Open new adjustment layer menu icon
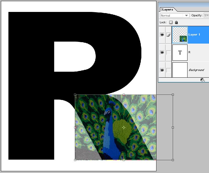This screenshot has width=209, height=173. pyautogui.click(x=203, y=80)
